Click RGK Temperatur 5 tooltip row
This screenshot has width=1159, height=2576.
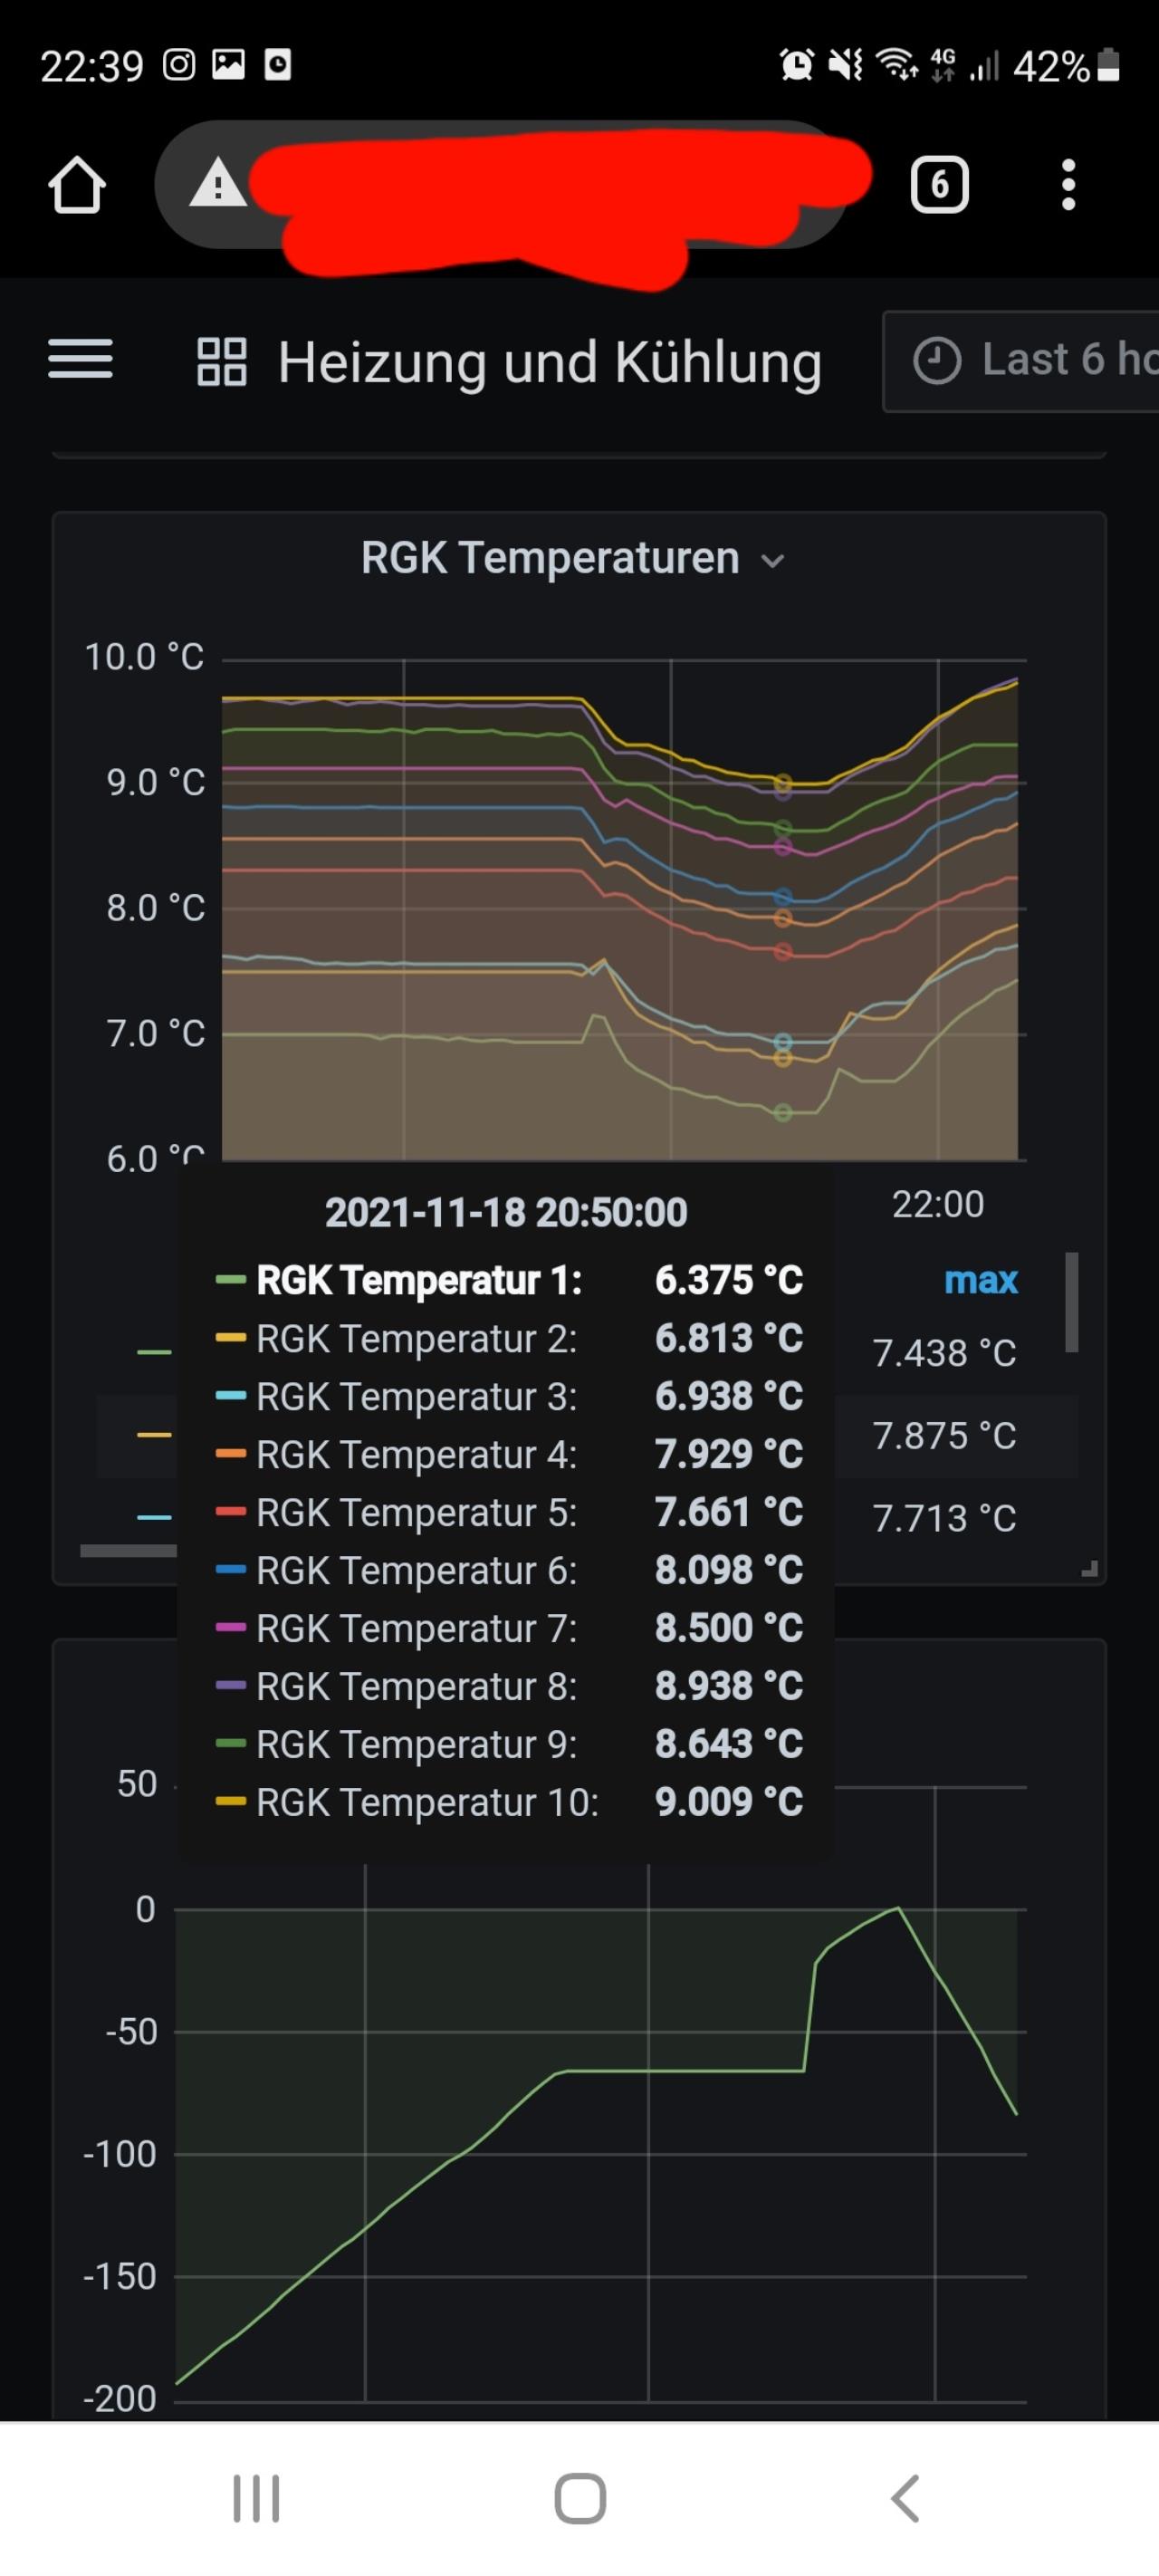tap(509, 1512)
